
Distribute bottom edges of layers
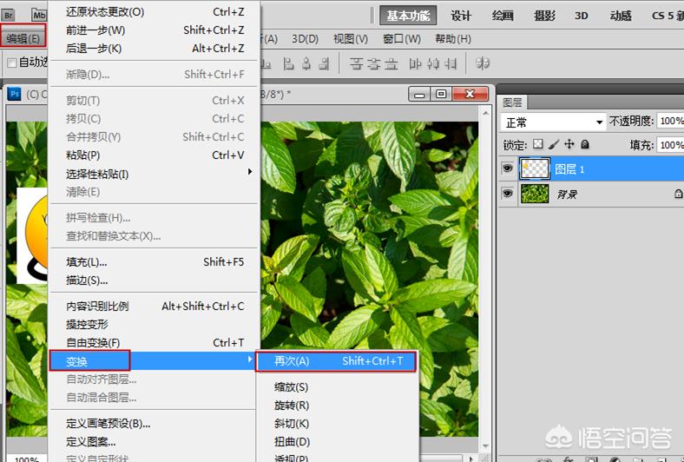pos(391,64)
